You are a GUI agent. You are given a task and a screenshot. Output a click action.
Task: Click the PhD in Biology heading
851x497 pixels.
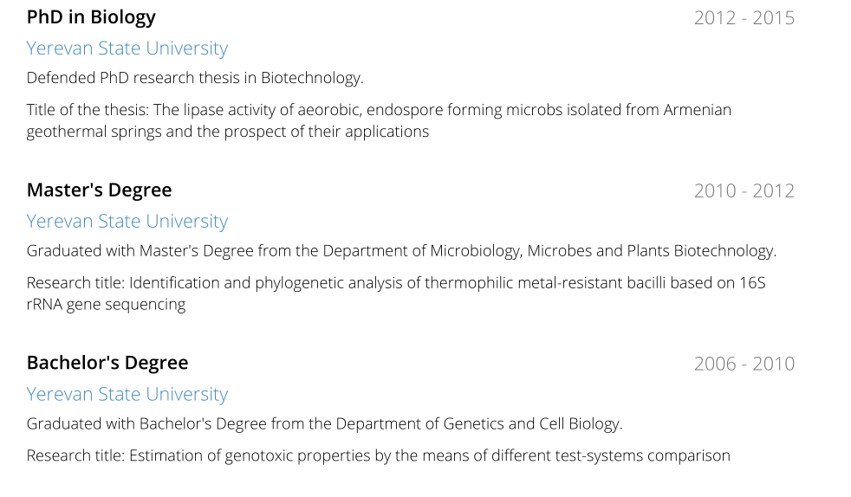(x=91, y=18)
